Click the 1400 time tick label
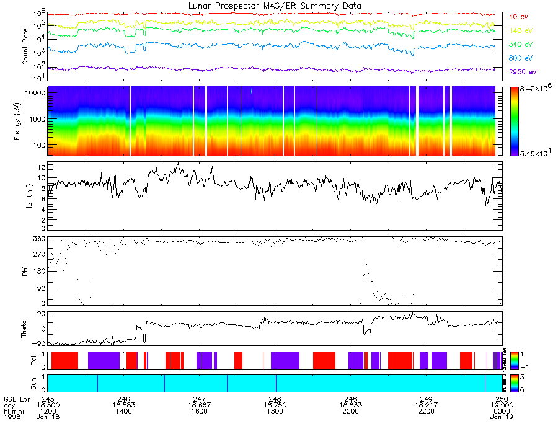This screenshot has width=558, height=434. [x=124, y=411]
